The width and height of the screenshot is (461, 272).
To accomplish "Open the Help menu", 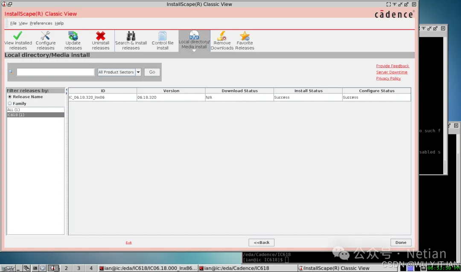I will click(59, 23).
